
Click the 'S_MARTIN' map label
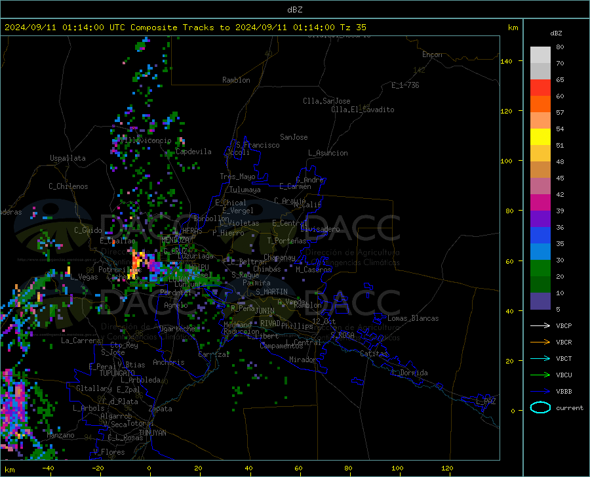tap(271, 292)
